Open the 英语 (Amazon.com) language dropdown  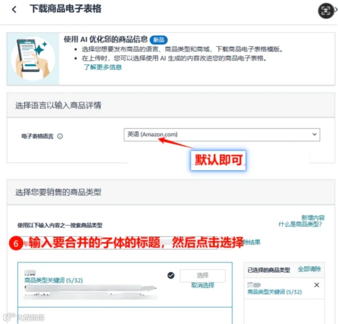pyautogui.click(x=222, y=135)
